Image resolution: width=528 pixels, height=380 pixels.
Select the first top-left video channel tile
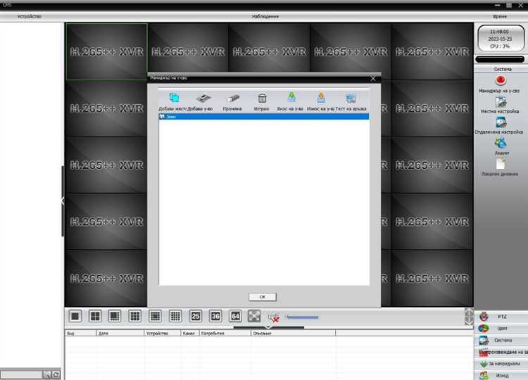[106, 51]
